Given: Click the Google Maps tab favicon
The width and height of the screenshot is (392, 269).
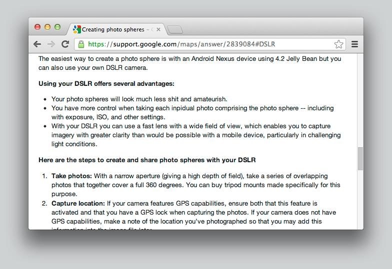Looking at the screenshot, I should 76,29.
